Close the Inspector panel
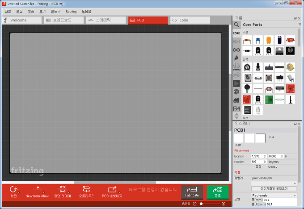 [299, 124]
